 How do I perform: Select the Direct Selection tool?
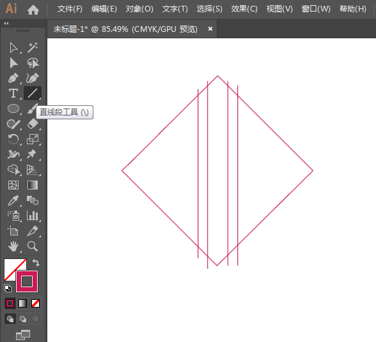tap(13, 63)
